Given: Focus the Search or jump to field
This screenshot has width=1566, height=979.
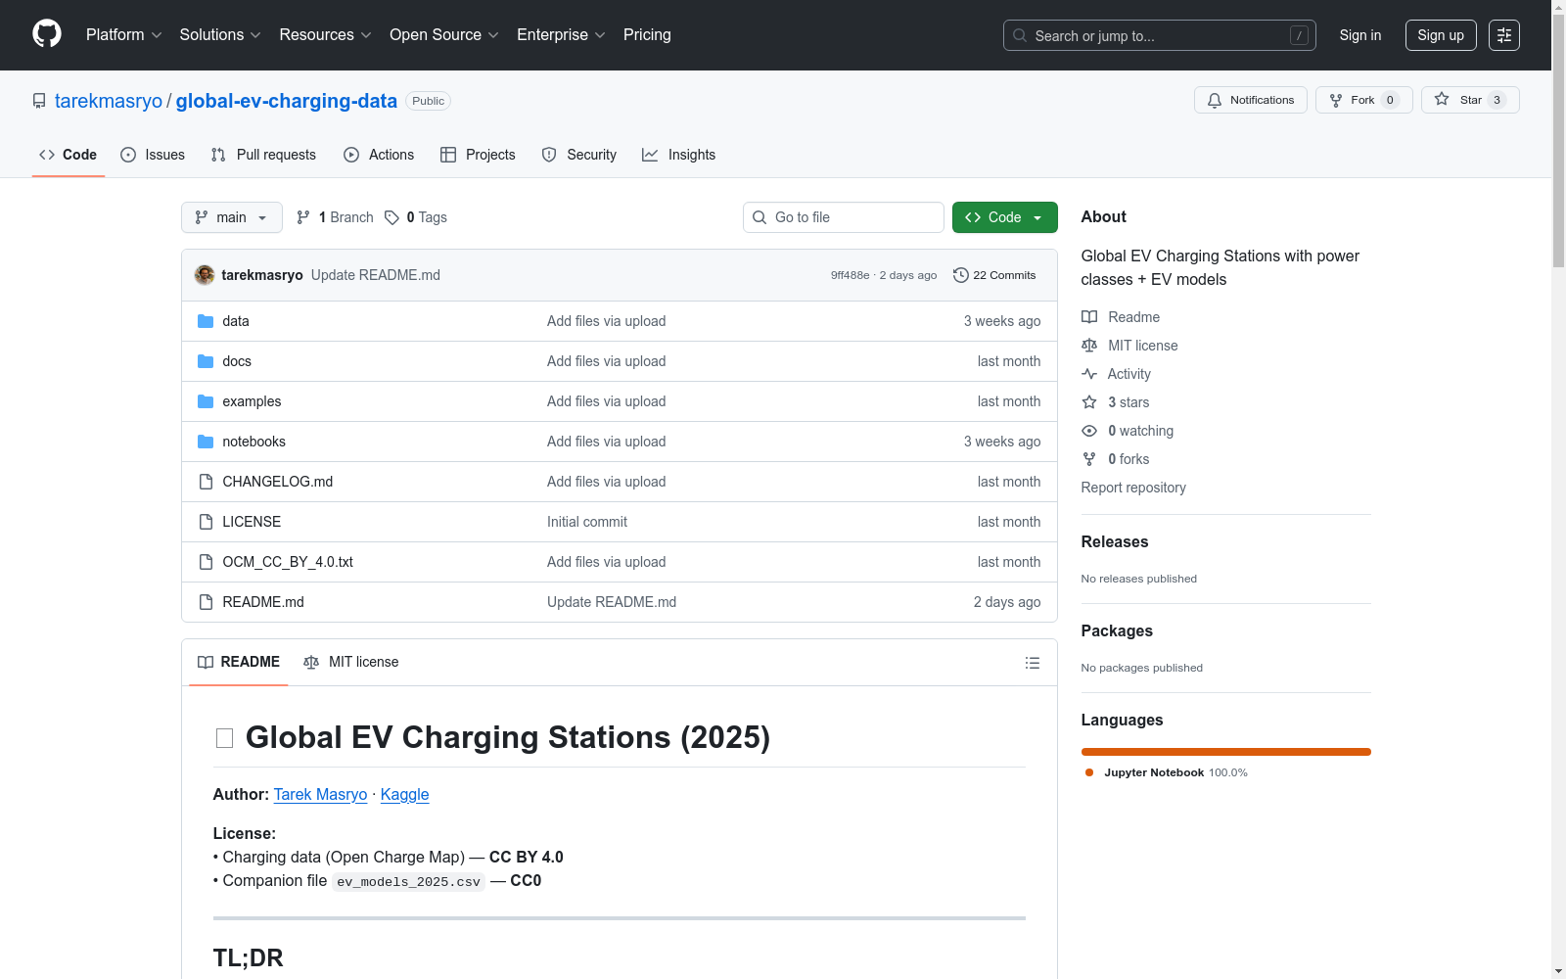Looking at the screenshot, I should 1159,35.
